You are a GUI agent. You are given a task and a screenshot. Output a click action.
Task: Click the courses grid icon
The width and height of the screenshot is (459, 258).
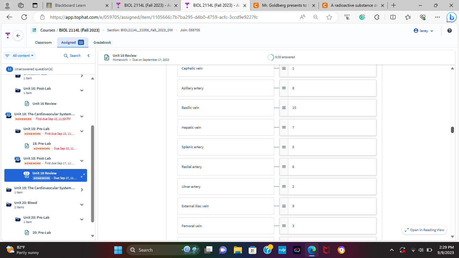pos(34,30)
